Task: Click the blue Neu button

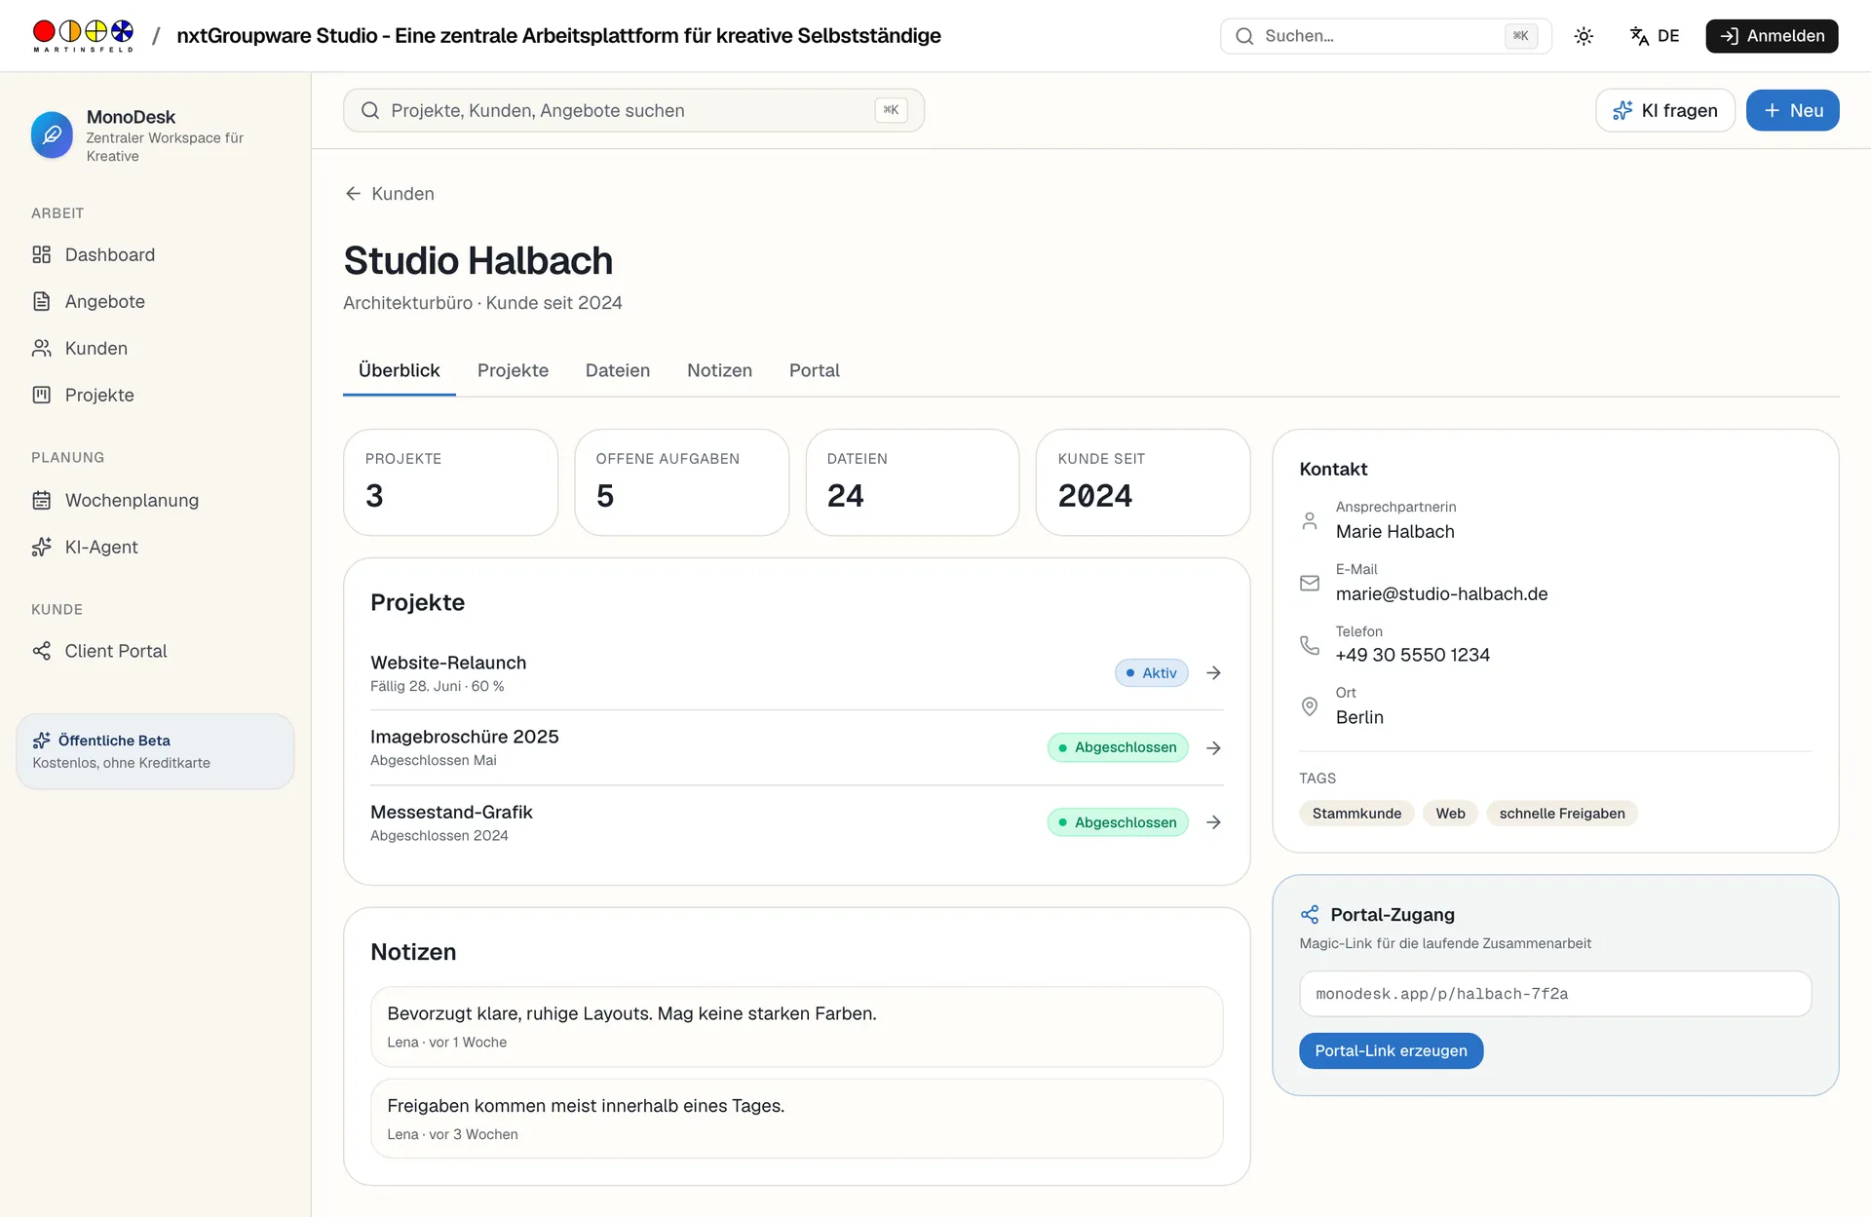Action: (1792, 110)
